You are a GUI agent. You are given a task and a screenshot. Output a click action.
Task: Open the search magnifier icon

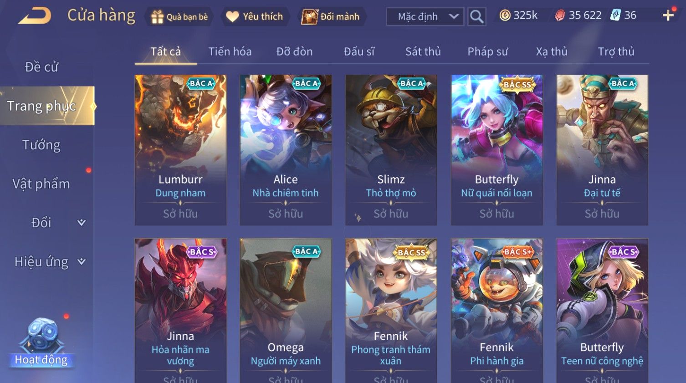(x=476, y=16)
